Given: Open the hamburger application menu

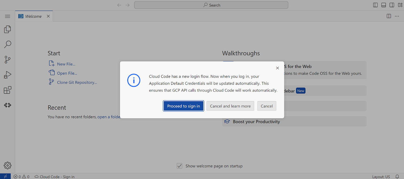Looking at the screenshot, I should [8, 16].
